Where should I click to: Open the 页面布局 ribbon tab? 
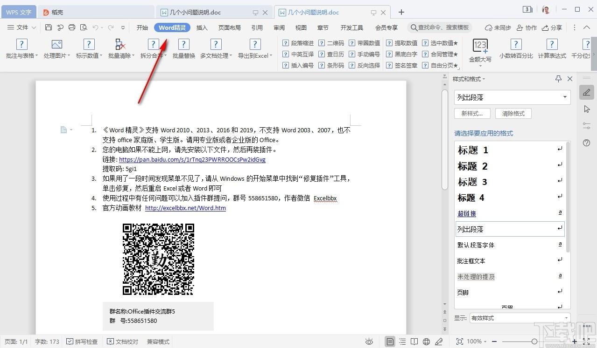(230, 27)
